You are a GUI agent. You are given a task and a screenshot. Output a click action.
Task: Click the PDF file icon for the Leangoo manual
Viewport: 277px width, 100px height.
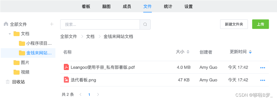[66, 67]
